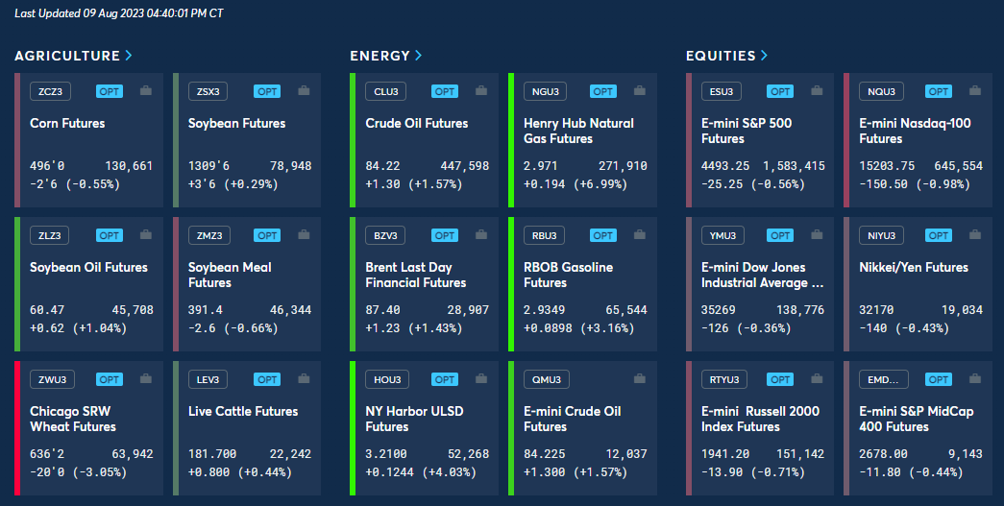The height and width of the screenshot is (506, 1004).
Task: Click OPT badge on Crude Oil Futures card
Action: (x=445, y=91)
